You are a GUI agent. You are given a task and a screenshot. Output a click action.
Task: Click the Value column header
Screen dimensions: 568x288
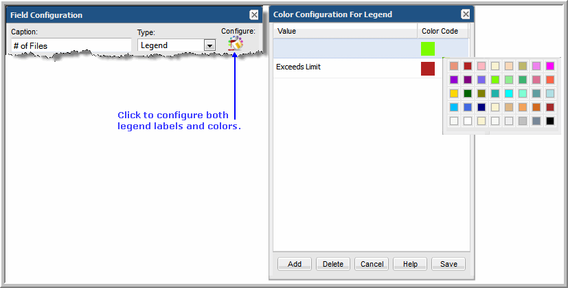345,32
